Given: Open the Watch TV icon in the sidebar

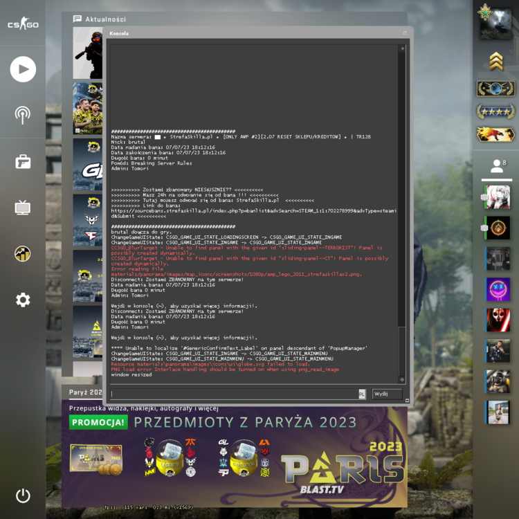Looking at the screenshot, I should [23, 208].
